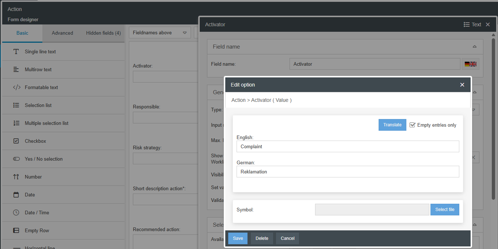Click the Multirow text field icon
The width and height of the screenshot is (498, 249).
(x=16, y=69)
